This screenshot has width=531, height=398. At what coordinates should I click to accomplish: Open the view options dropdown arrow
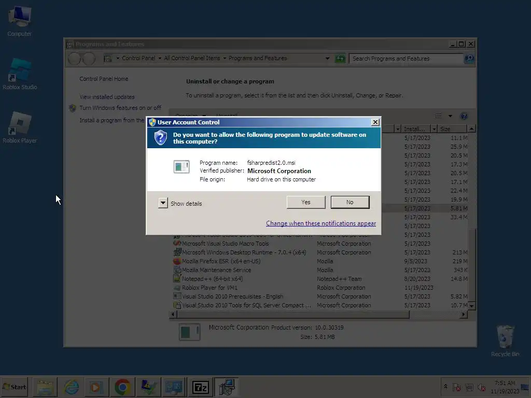point(450,116)
